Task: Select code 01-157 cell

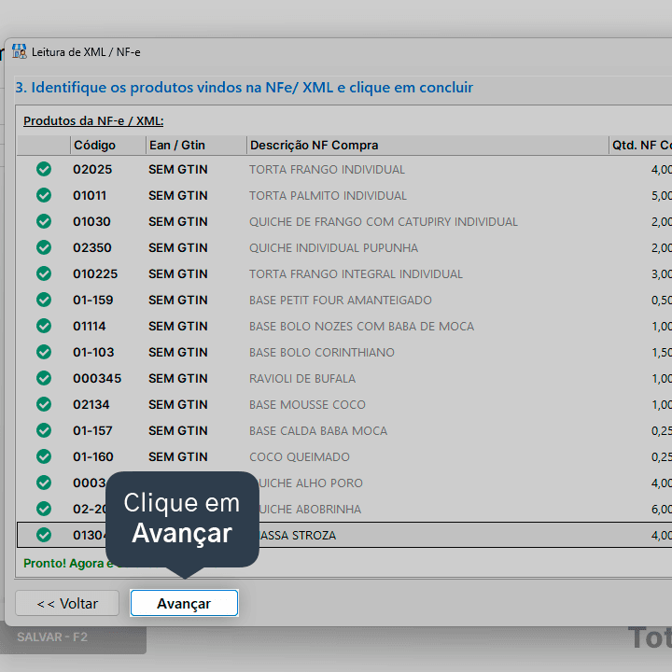Action: (x=92, y=430)
